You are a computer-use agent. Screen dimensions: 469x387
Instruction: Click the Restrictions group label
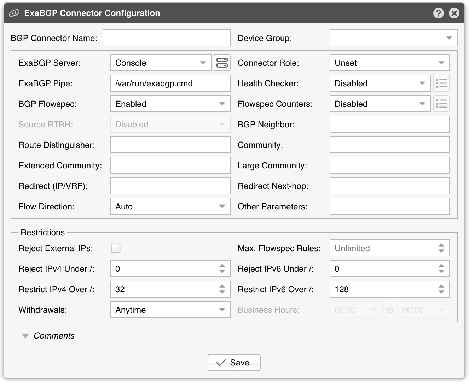[x=43, y=232]
